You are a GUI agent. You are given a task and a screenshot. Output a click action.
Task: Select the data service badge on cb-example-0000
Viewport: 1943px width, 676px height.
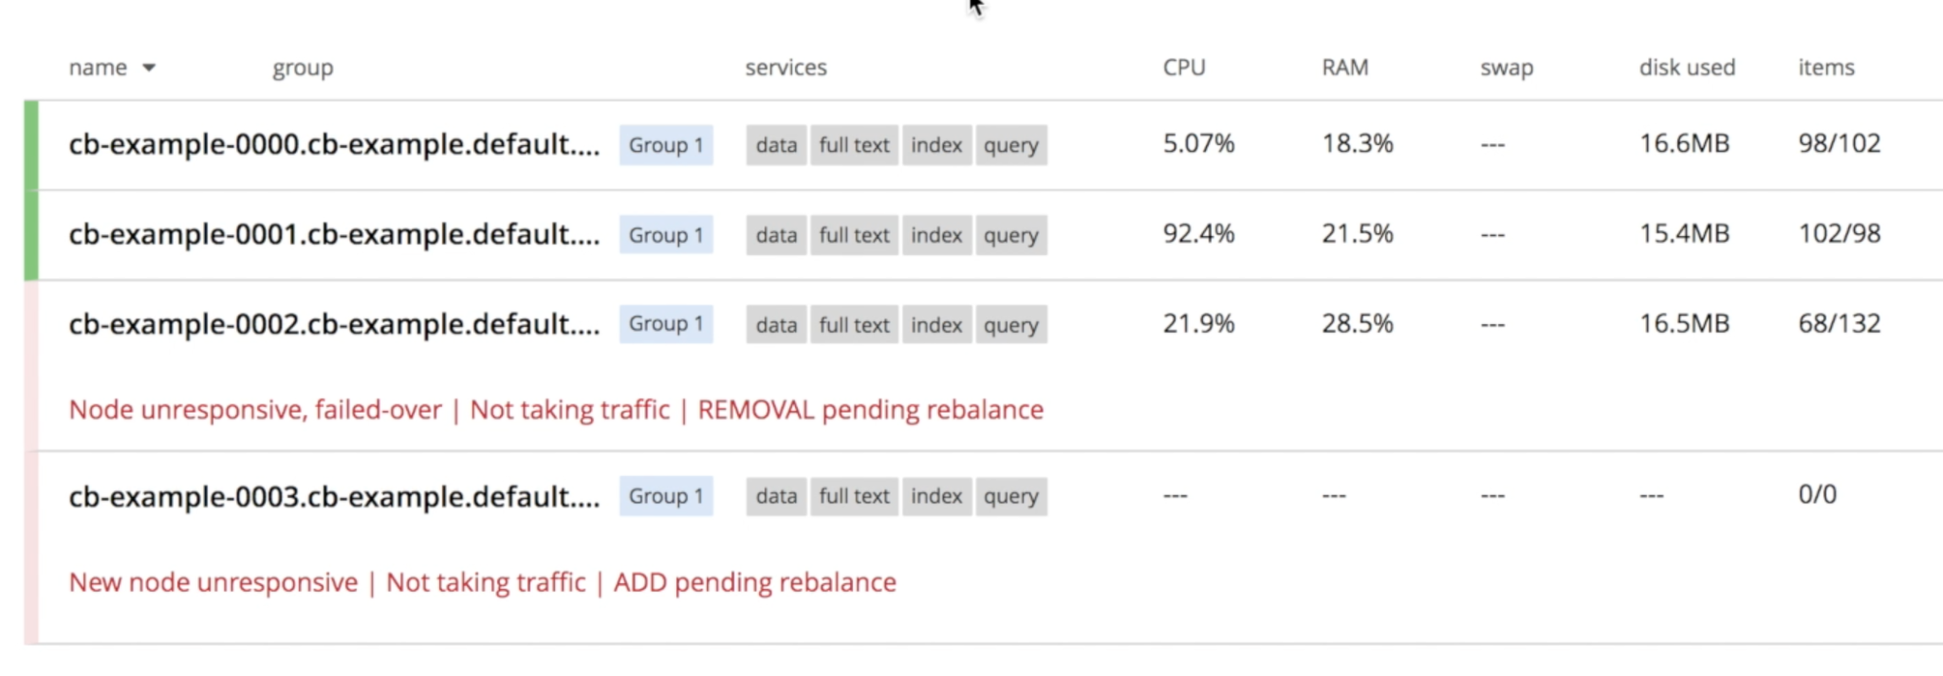pos(775,144)
